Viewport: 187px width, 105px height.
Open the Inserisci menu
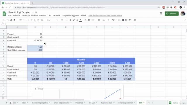click(34, 15)
